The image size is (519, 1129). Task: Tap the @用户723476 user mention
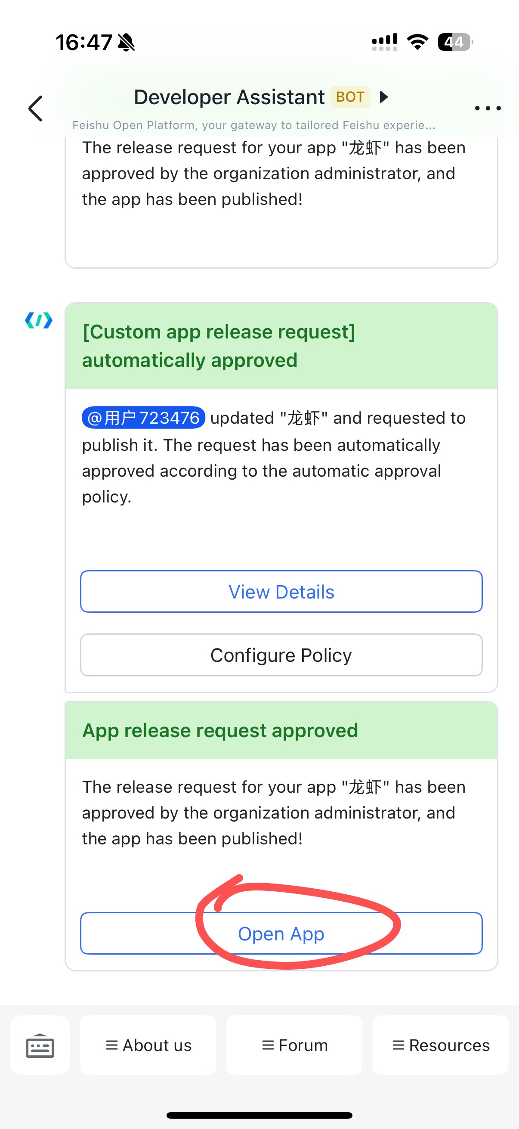point(143,418)
